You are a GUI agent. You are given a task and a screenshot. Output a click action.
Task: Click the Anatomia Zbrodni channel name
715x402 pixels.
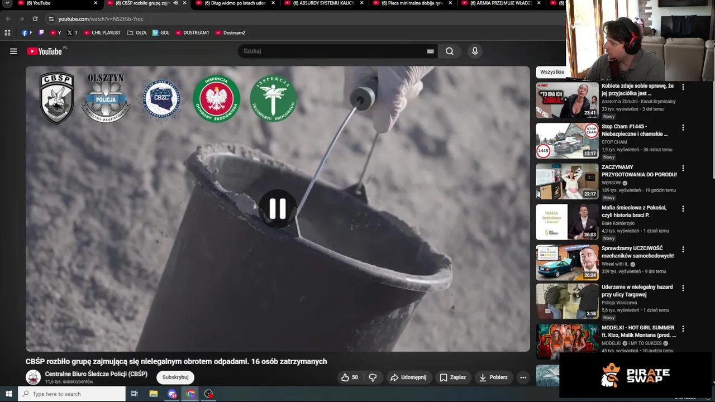point(638,102)
